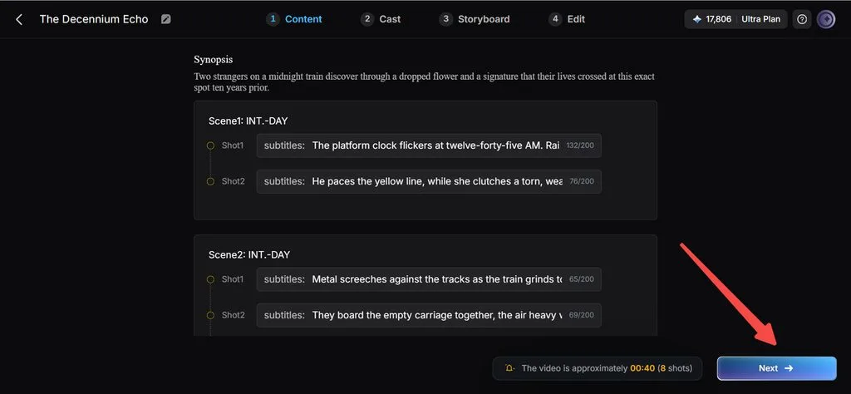Screen dimensions: 851x394
Task: Click the video duration '00:40' text
Action: tap(642, 368)
